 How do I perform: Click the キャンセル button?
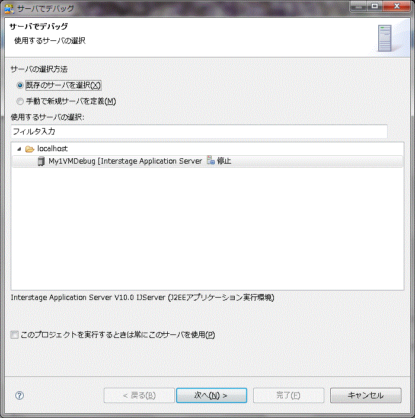click(x=366, y=395)
